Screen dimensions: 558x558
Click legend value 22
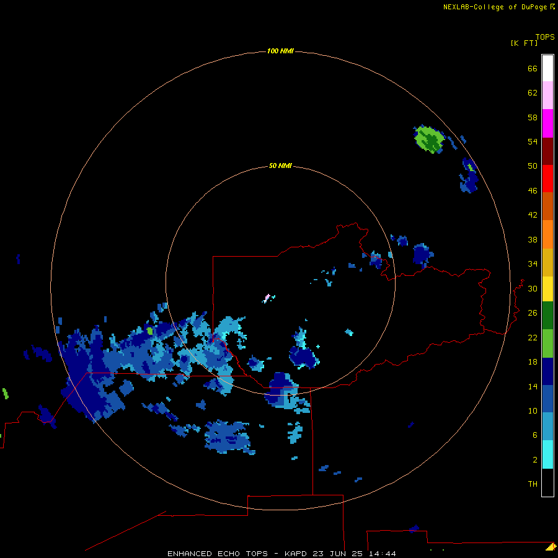coord(533,337)
